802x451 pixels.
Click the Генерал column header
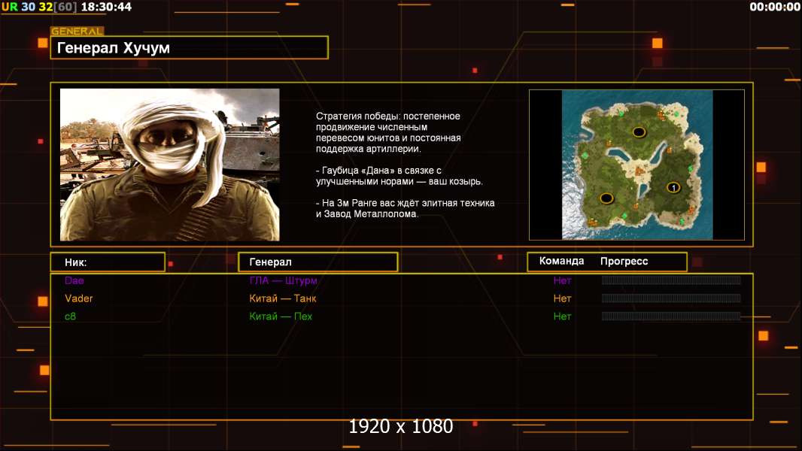tap(317, 262)
